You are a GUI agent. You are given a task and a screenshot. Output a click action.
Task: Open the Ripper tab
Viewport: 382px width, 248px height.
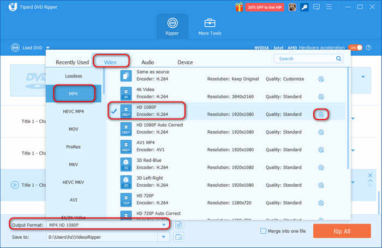pyautogui.click(x=172, y=26)
